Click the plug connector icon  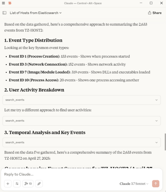39,183
